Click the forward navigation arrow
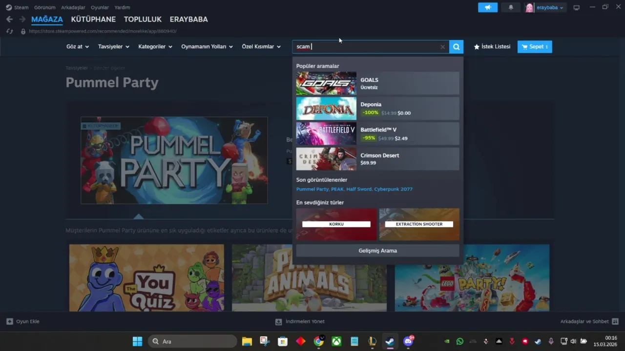The width and height of the screenshot is (625, 351). [x=22, y=19]
